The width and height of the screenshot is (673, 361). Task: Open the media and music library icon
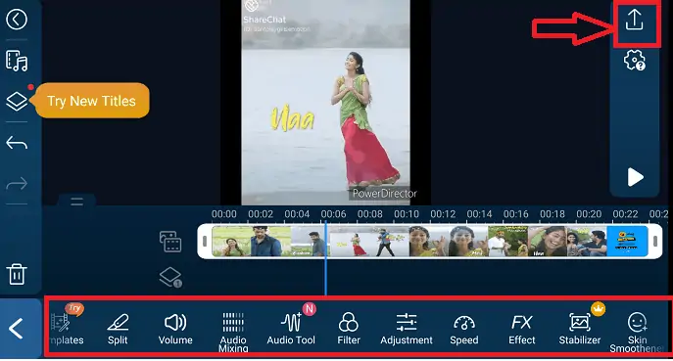[x=17, y=61]
